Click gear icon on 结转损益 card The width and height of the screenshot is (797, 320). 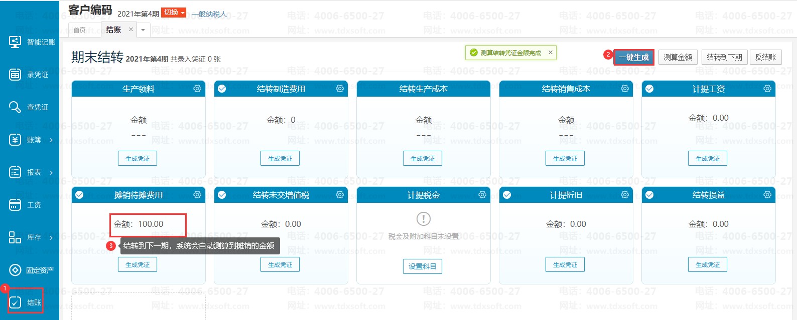pyautogui.click(x=767, y=195)
